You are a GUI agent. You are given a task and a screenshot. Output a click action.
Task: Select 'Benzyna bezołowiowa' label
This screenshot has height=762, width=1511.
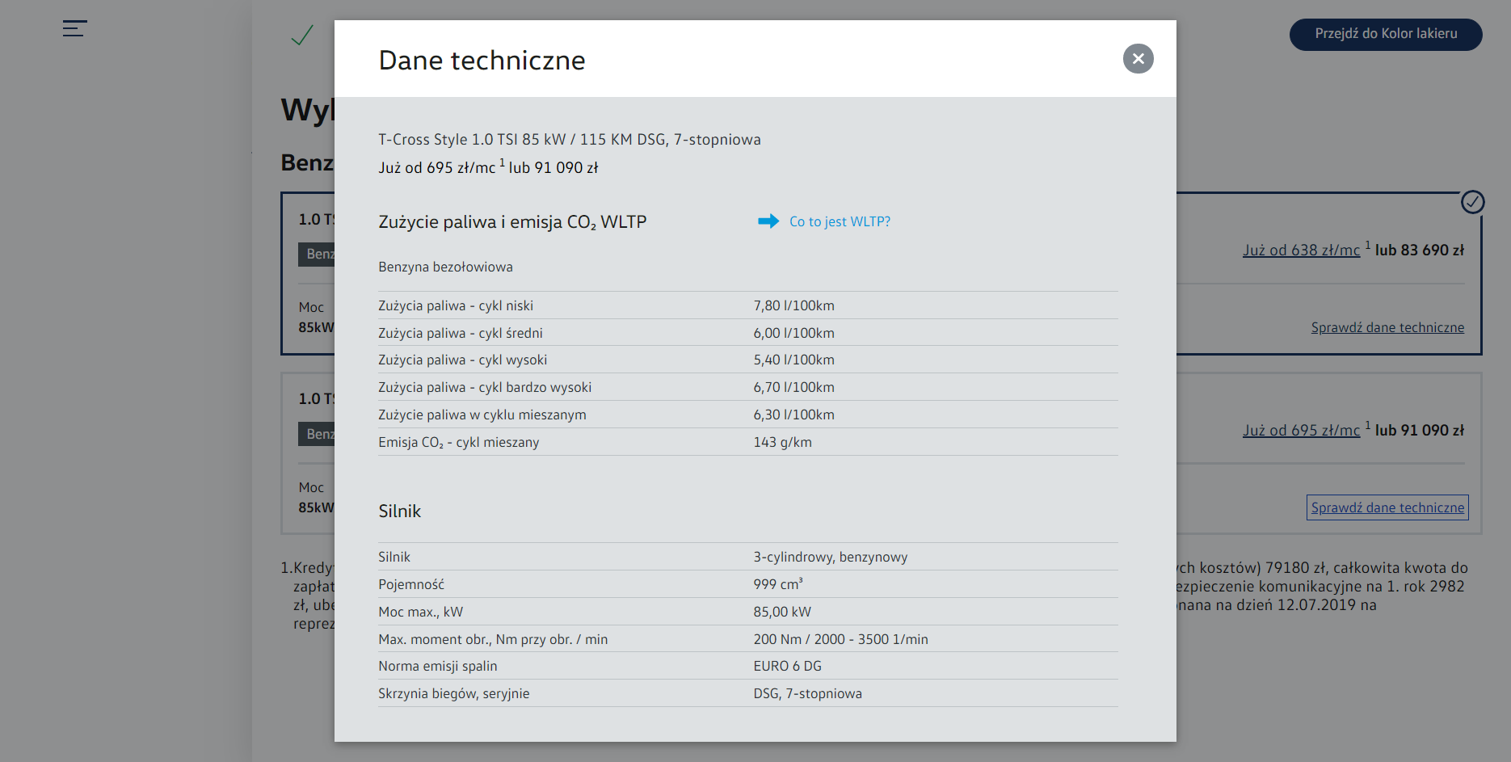[445, 267]
